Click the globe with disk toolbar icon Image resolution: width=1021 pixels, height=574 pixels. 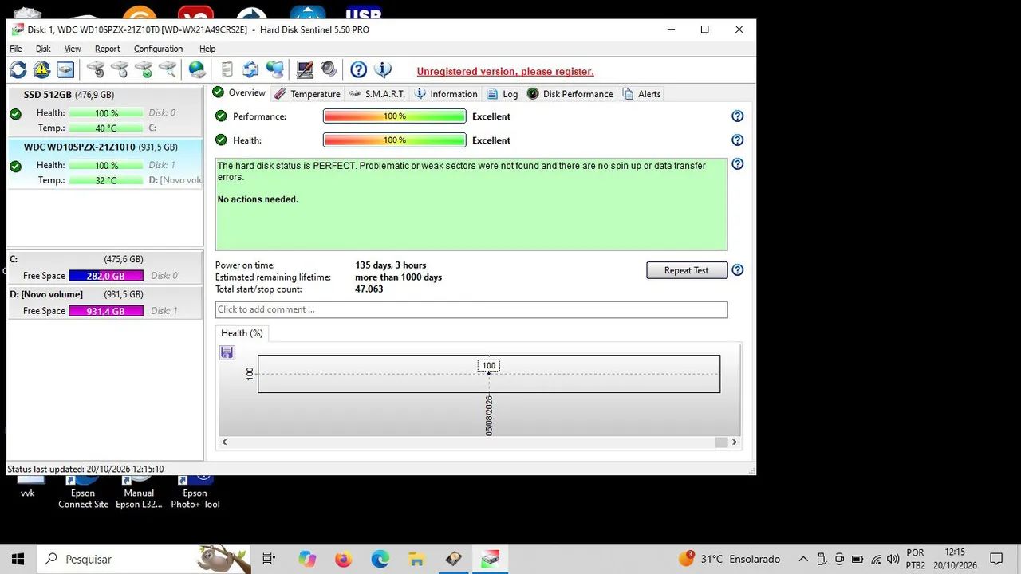pos(197,70)
